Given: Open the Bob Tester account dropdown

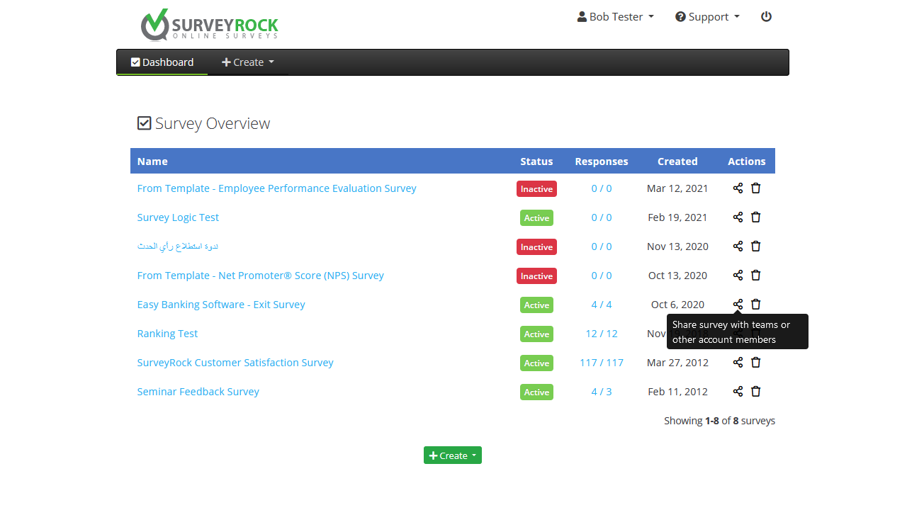Looking at the screenshot, I should pos(615,16).
